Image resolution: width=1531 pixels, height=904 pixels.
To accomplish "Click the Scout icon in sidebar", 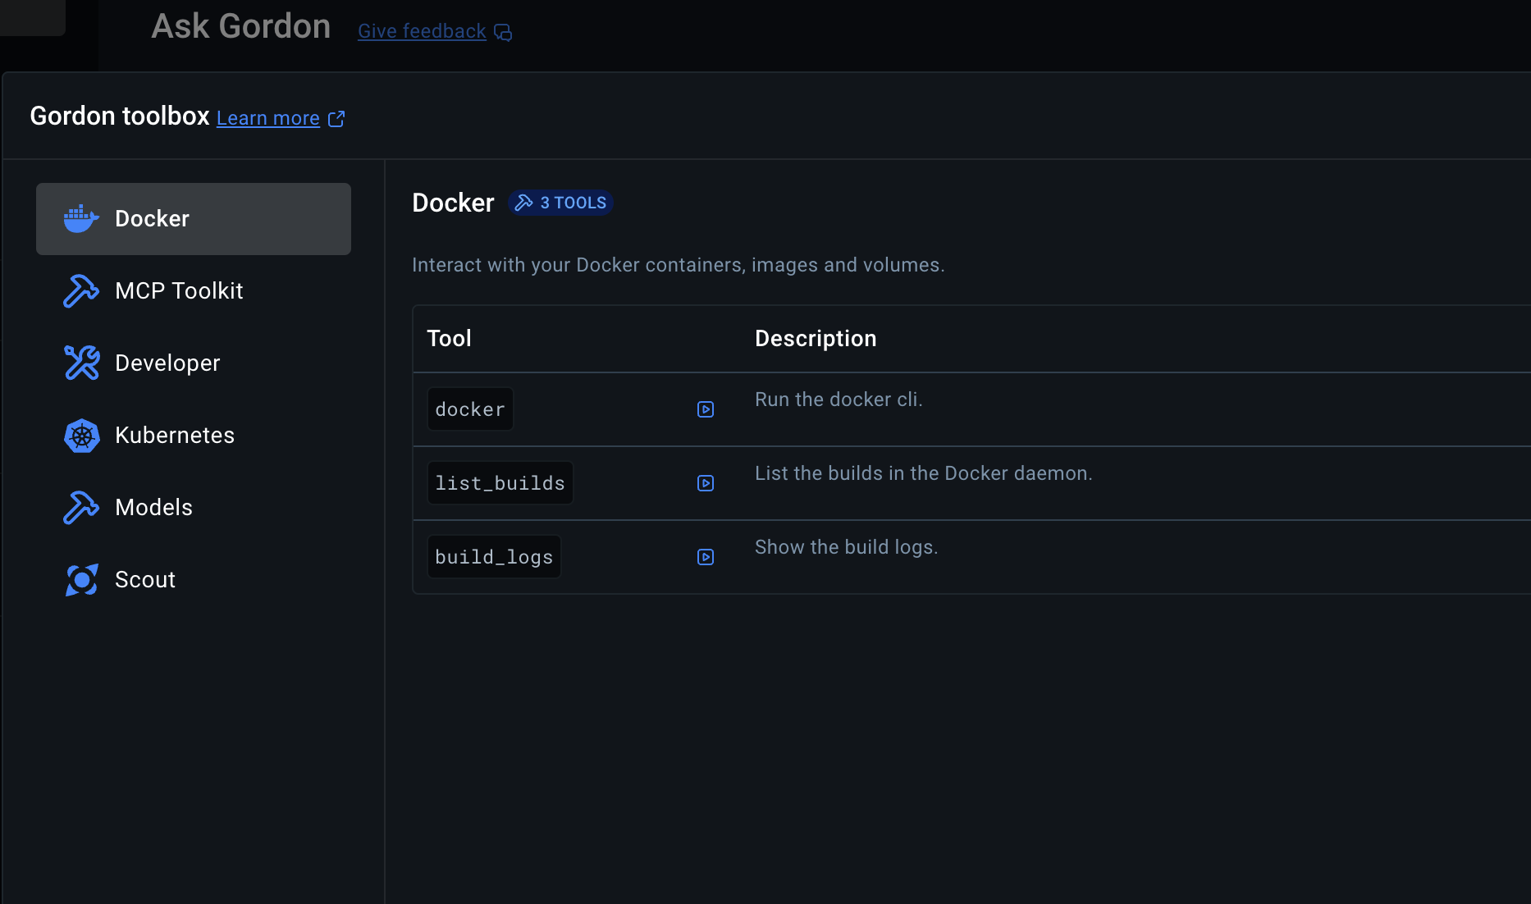I will 81,580.
